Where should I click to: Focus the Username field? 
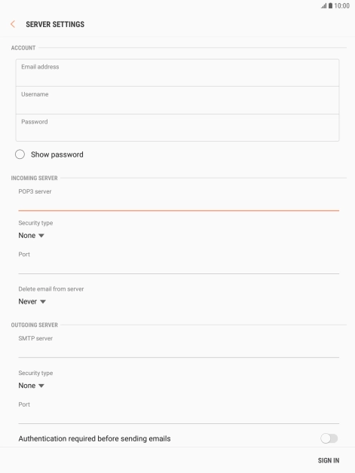pyautogui.click(x=178, y=100)
